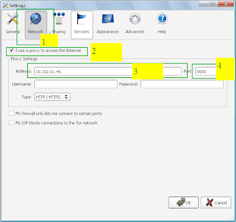Expand the proxy Type HTTP / HTTPS dropdown
The height and width of the screenshot is (222, 236).
tap(53, 97)
